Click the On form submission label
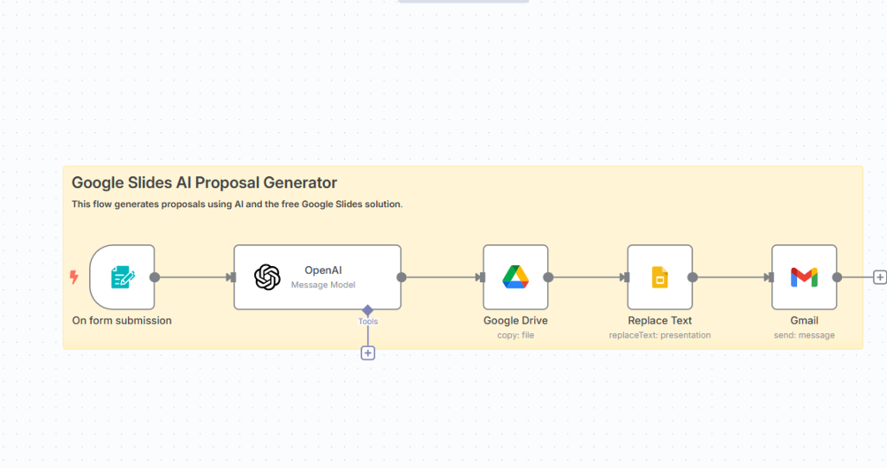 pyautogui.click(x=122, y=321)
